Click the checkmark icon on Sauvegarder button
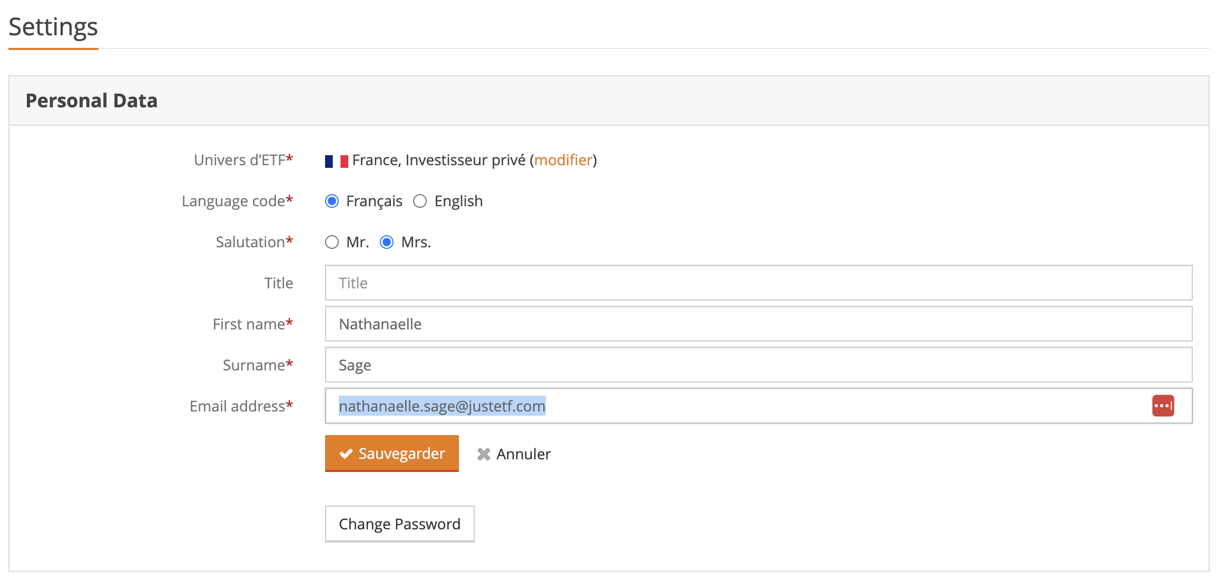The width and height of the screenshot is (1216, 583). (347, 453)
